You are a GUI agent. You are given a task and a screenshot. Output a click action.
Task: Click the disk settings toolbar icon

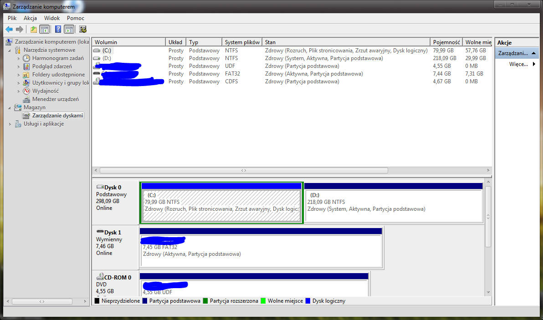pos(83,30)
